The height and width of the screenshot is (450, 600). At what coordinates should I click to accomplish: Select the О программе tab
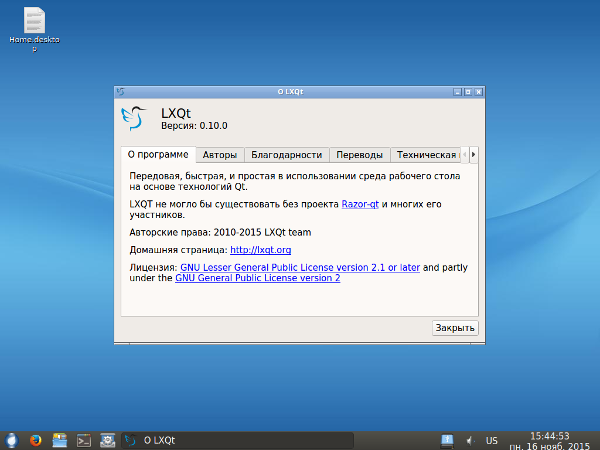pos(158,154)
